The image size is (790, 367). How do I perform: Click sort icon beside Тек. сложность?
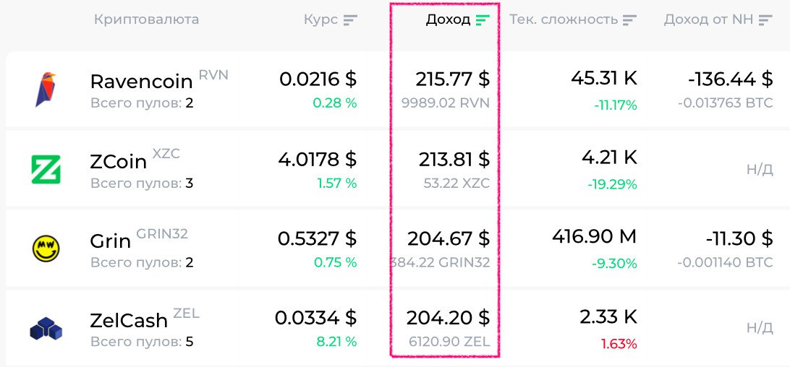point(630,20)
